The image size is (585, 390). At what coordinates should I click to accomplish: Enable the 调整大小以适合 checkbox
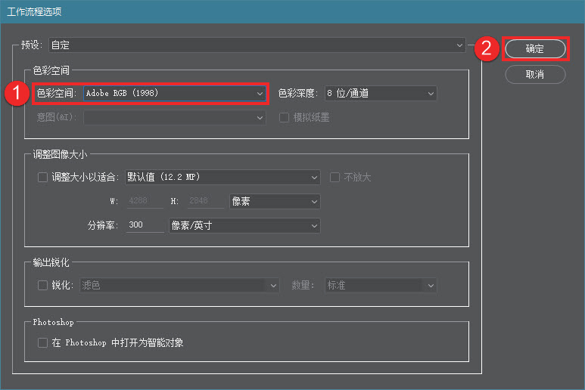click(42, 177)
